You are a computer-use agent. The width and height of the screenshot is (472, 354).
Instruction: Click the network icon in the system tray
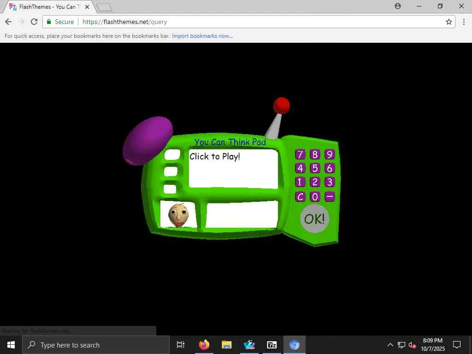point(401,345)
